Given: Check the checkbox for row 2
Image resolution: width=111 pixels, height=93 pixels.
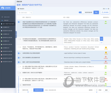Looking at the screenshot, I should coord(19,39).
